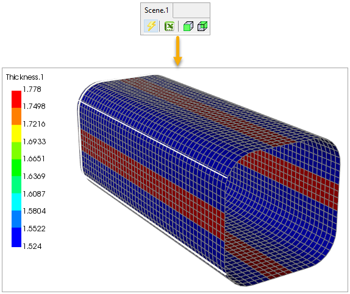Click the white highlighted edge line on model
Viewport: 350px width, 294px height.
[152, 139]
